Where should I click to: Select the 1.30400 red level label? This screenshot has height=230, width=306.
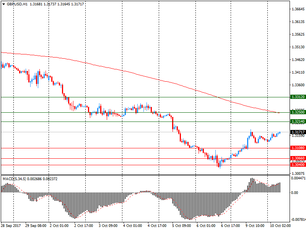coord(298,165)
